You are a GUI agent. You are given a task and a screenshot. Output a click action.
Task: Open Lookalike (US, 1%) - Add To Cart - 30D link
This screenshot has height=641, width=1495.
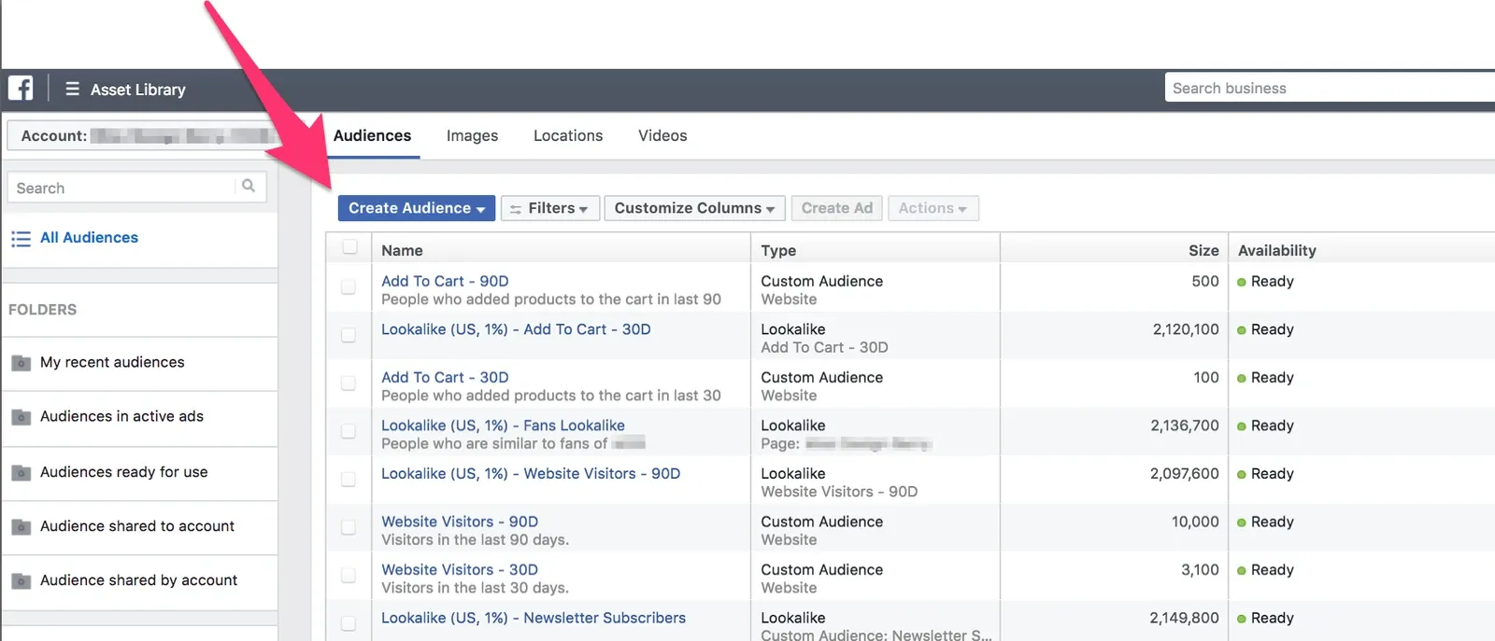[x=516, y=329]
